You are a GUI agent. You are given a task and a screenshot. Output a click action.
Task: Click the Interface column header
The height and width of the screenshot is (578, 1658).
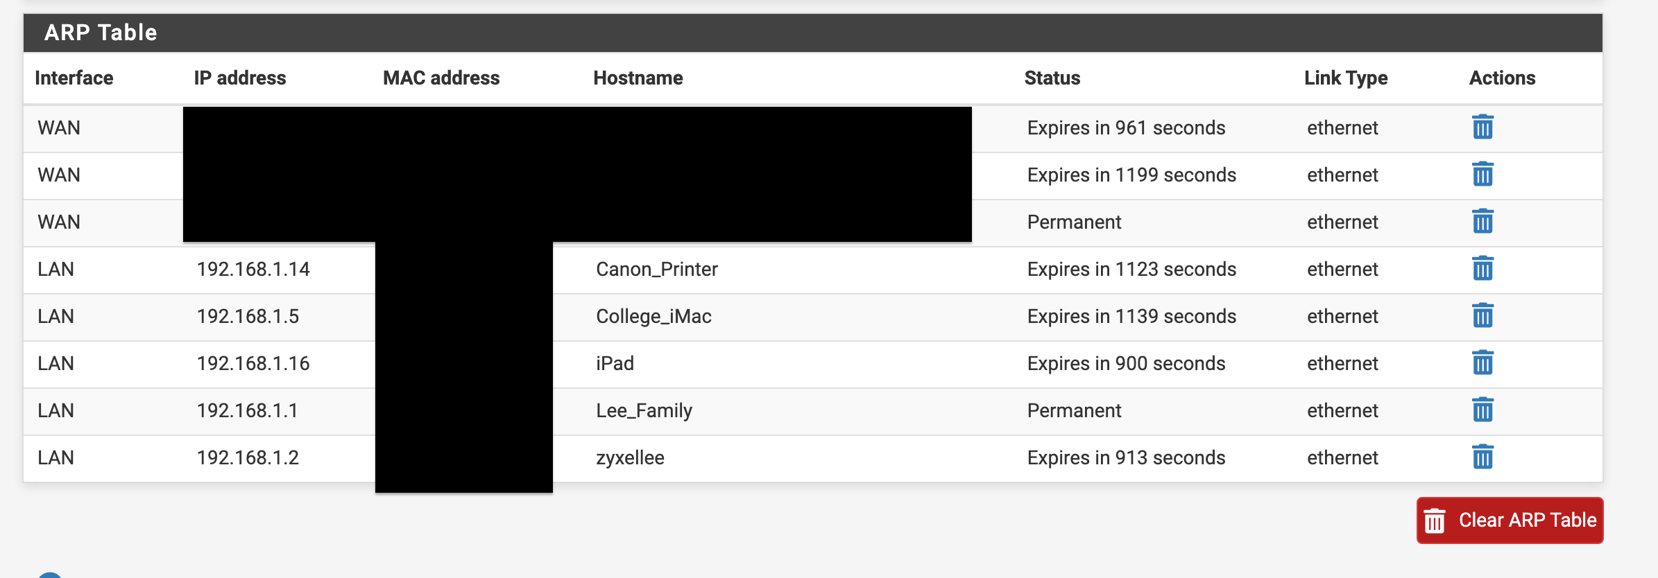tap(74, 78)
